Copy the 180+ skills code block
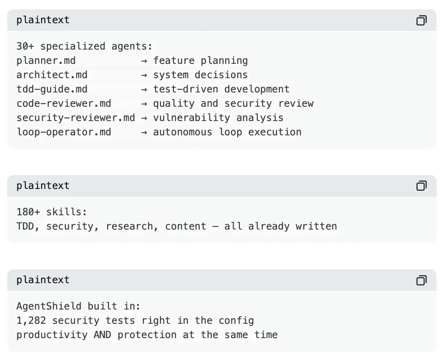The height and width of the screenshot is (360, 445). (421, 186)
